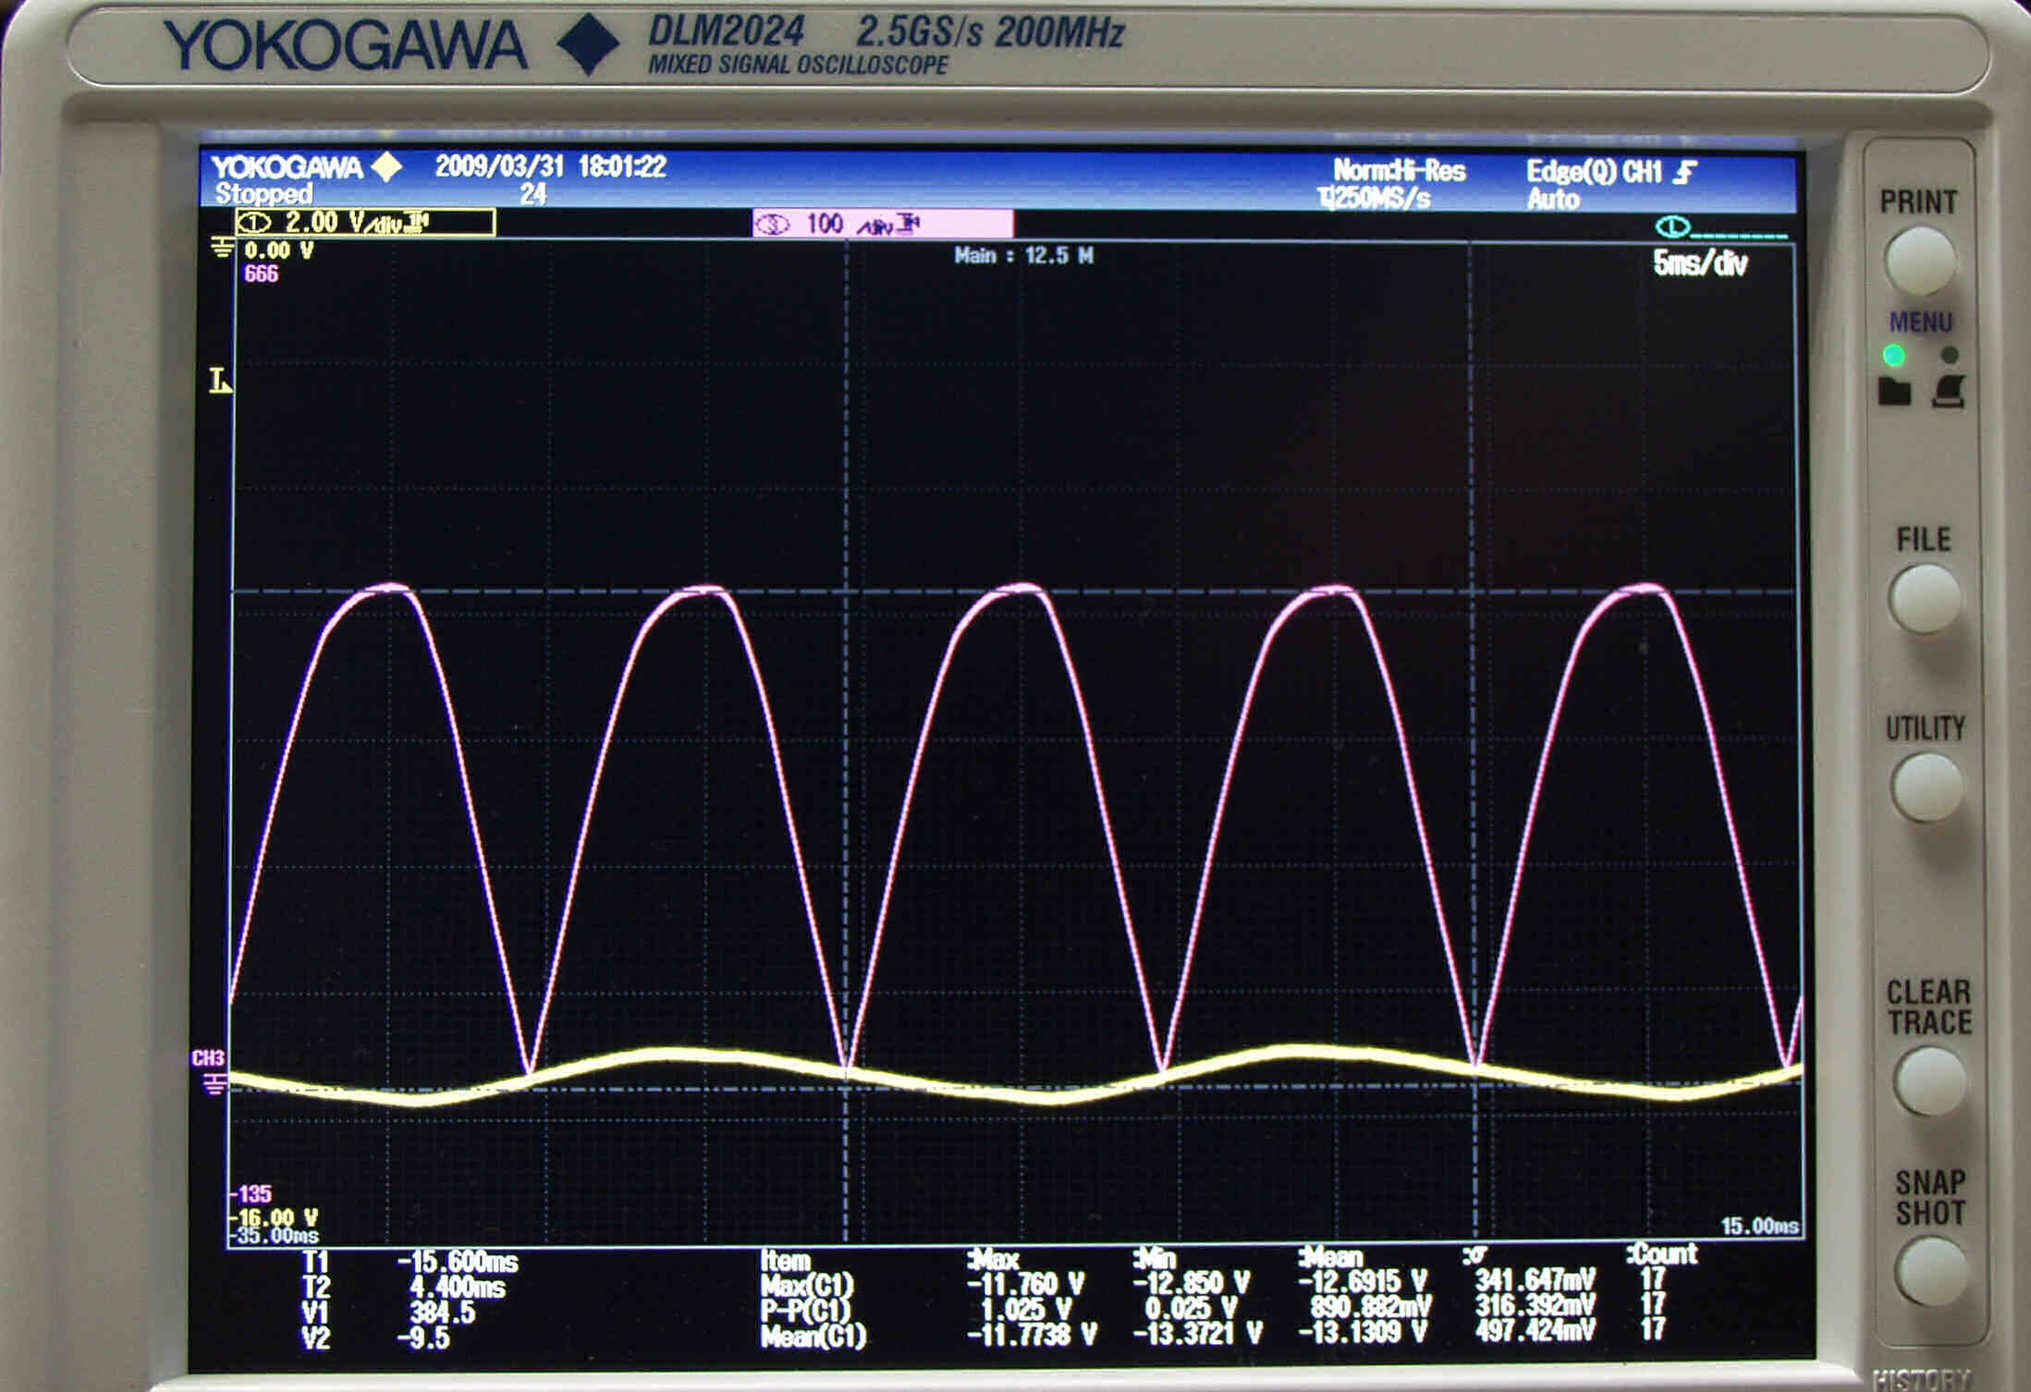Select the Mean(C1) measurement item
The image size is (2031, 1392).
[813, 1336]
